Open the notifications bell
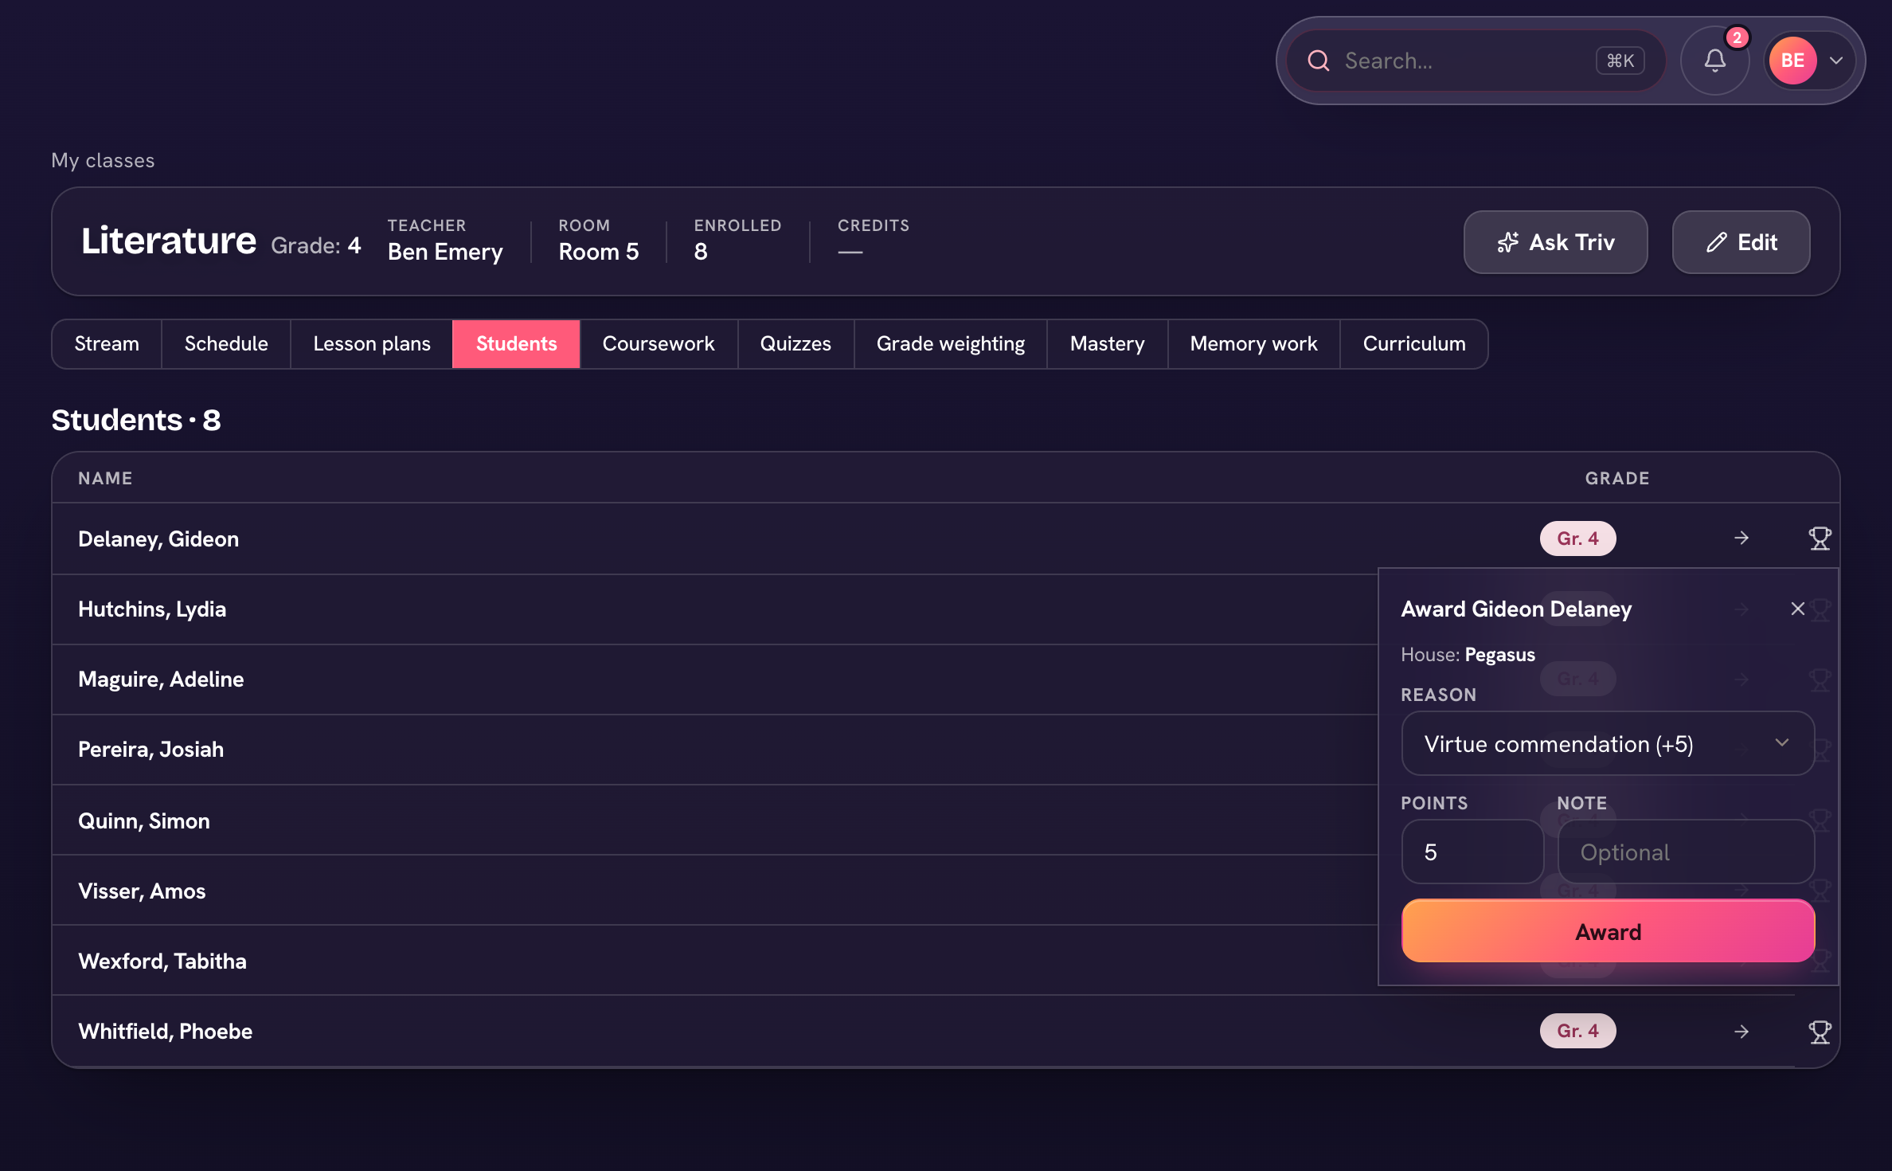 pos(1714,61)
